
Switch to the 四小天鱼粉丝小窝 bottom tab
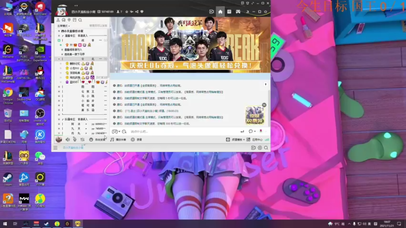coord(73,147)
